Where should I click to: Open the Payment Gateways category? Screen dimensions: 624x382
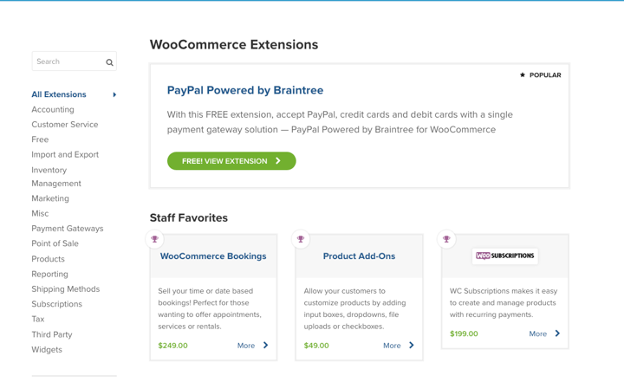click(x=67, y=229)
